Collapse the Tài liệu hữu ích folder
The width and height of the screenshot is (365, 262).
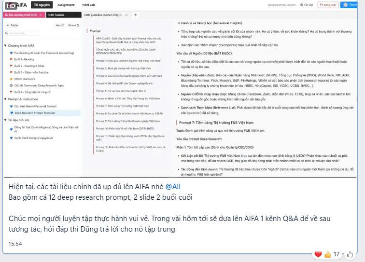[x=5, y=120]
